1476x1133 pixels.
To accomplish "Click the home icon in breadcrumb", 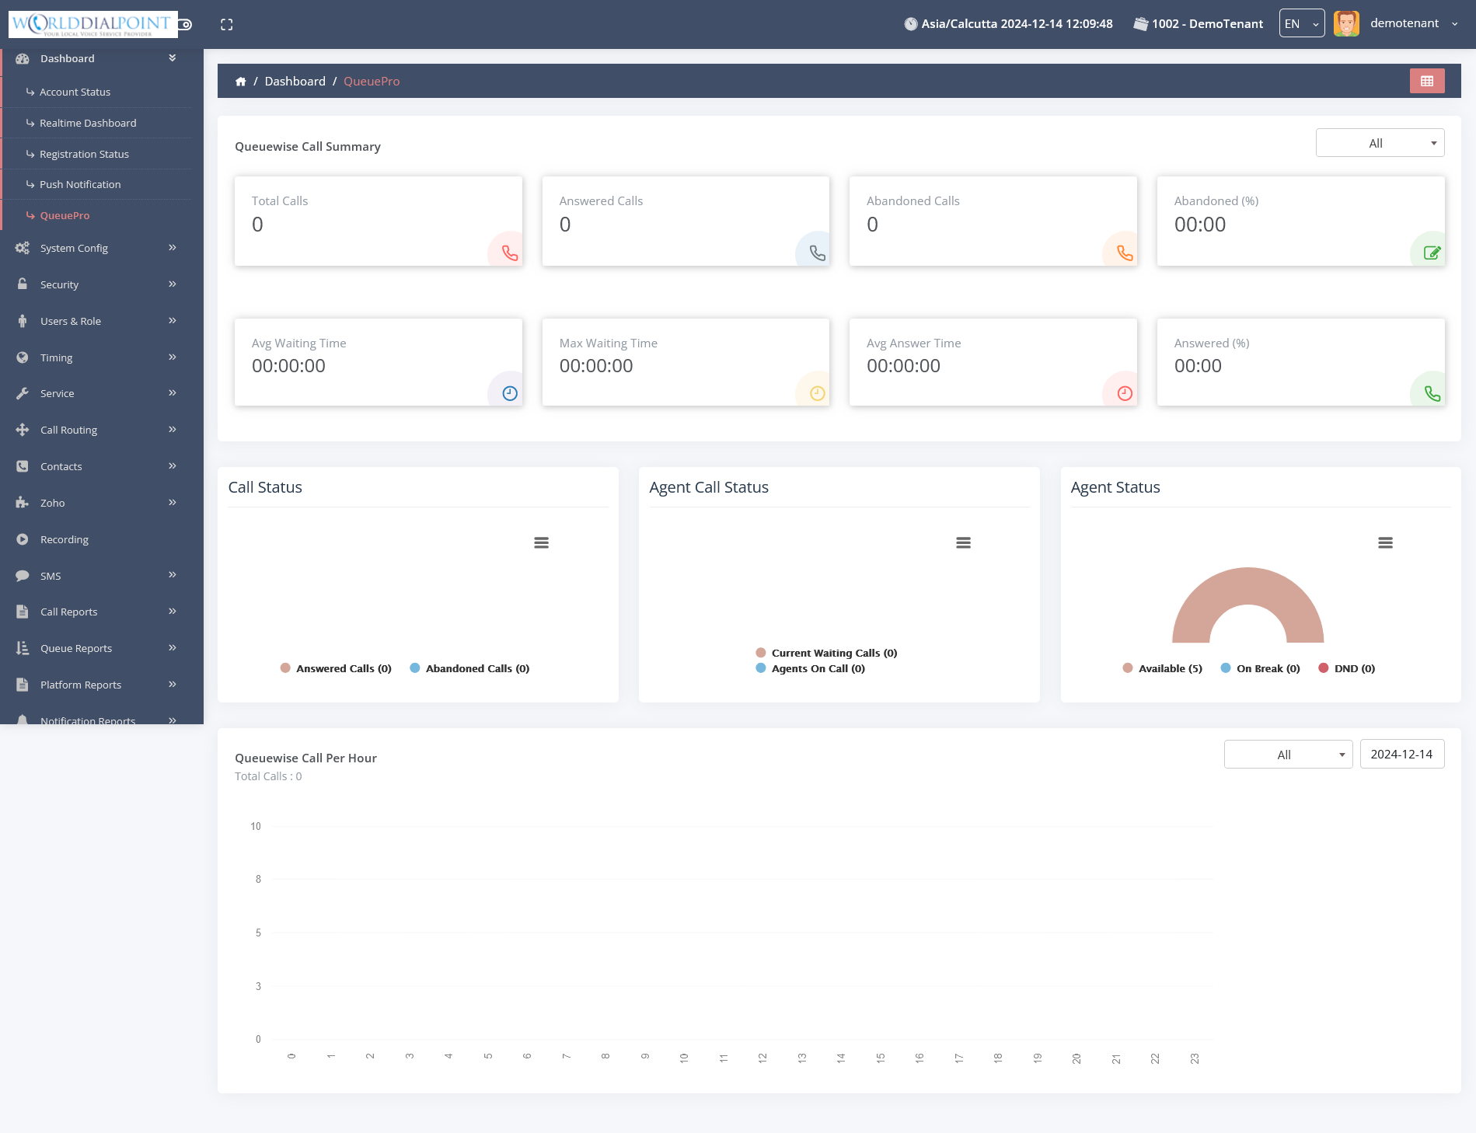I will click(x=241, y=82).
